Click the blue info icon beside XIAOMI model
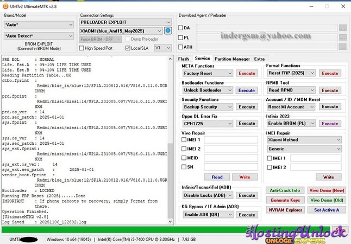The height and width of the screenshot is (244, 351). tap(168, 31)
